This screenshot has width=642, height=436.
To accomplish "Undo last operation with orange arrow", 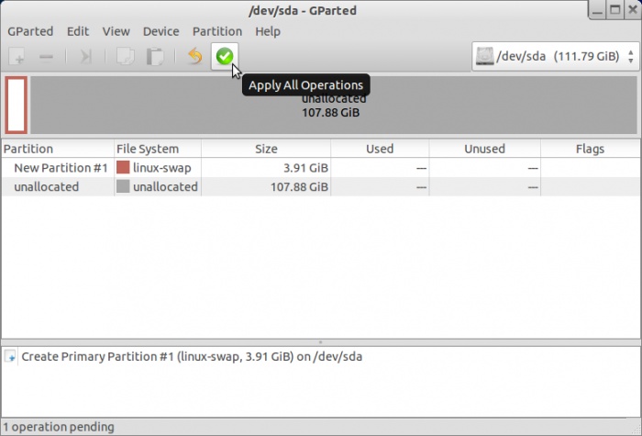I will click(194, 56).
